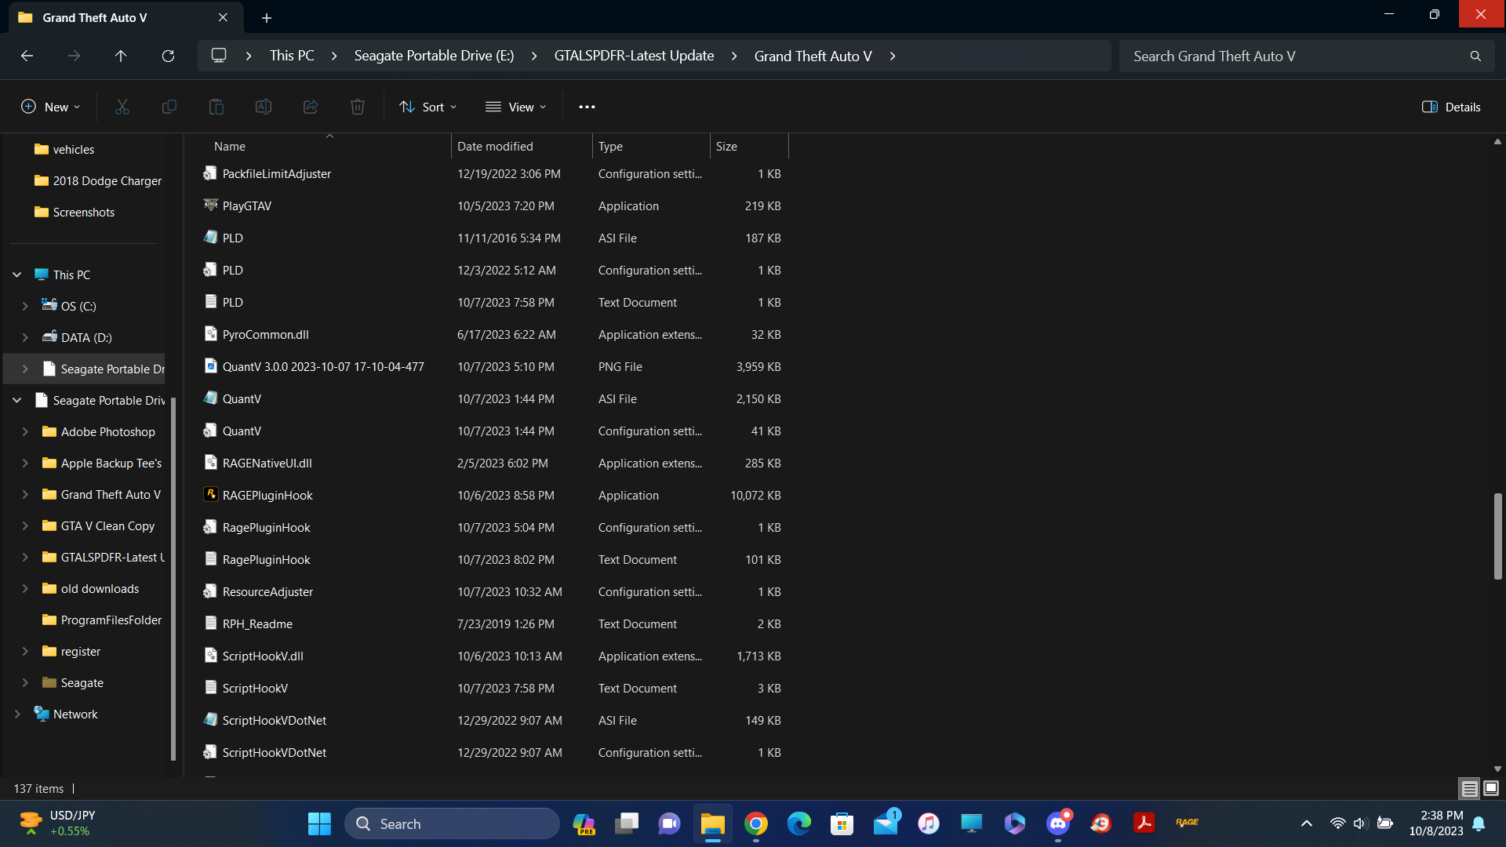Switch to details list view icon
This screenshot has height=847, width=1506.
[x=1469, y=788]
